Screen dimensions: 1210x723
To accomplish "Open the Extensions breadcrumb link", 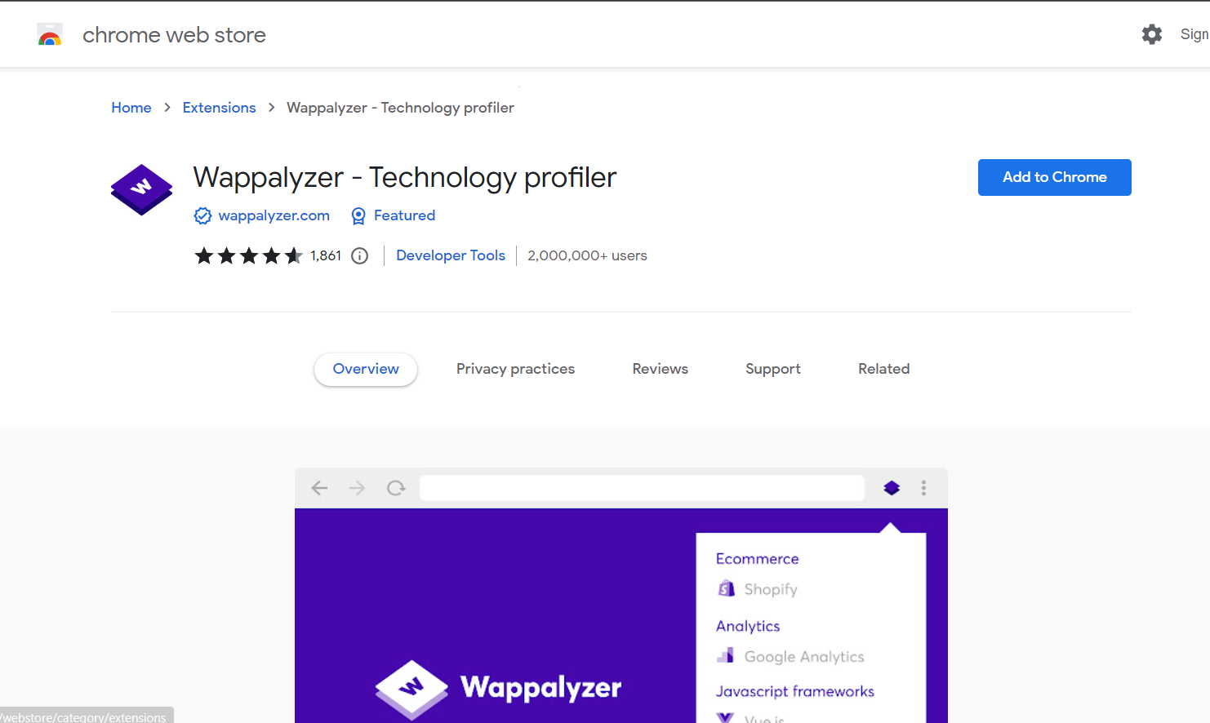I will pos(219,108).
